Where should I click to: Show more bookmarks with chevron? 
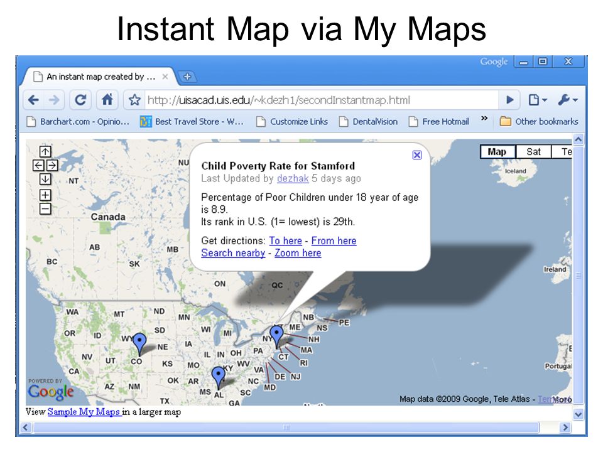click(484, 119)
